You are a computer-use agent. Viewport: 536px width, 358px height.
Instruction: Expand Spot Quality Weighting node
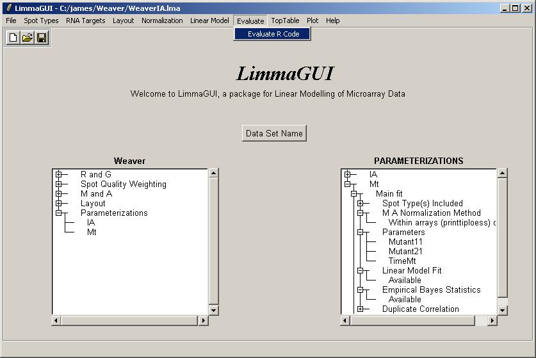click(x=59, y=184)
